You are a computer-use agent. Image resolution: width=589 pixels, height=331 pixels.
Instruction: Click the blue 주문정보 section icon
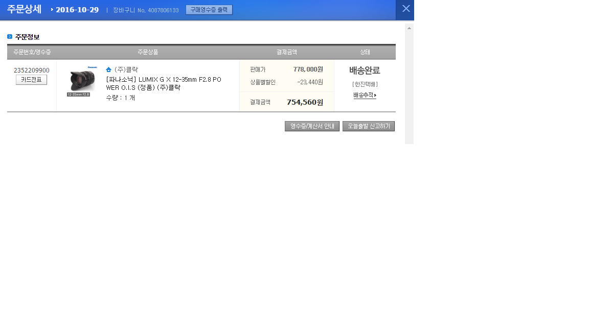[10, 37]
